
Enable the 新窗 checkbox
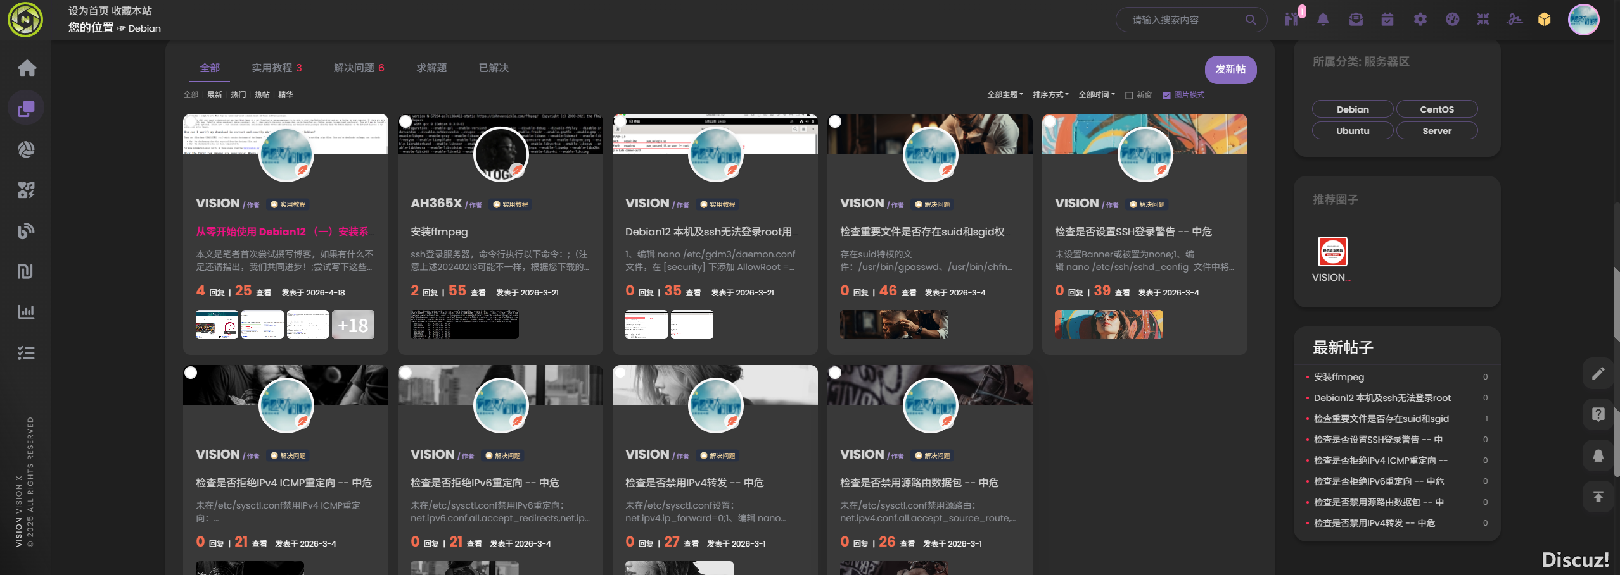click(x=1129, y=96)
